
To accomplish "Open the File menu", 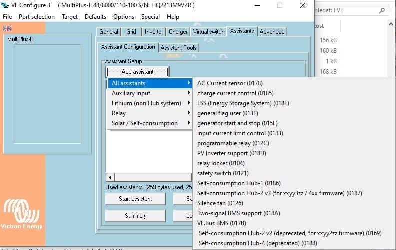I will (7, 17).
